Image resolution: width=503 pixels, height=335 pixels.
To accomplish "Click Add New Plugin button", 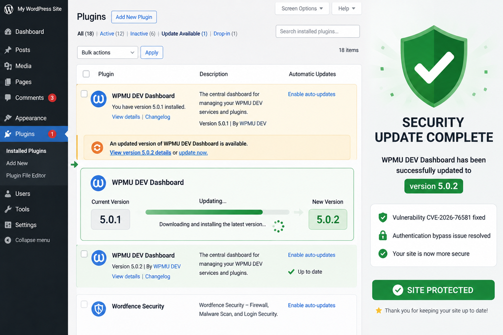I will click(134, 17).
